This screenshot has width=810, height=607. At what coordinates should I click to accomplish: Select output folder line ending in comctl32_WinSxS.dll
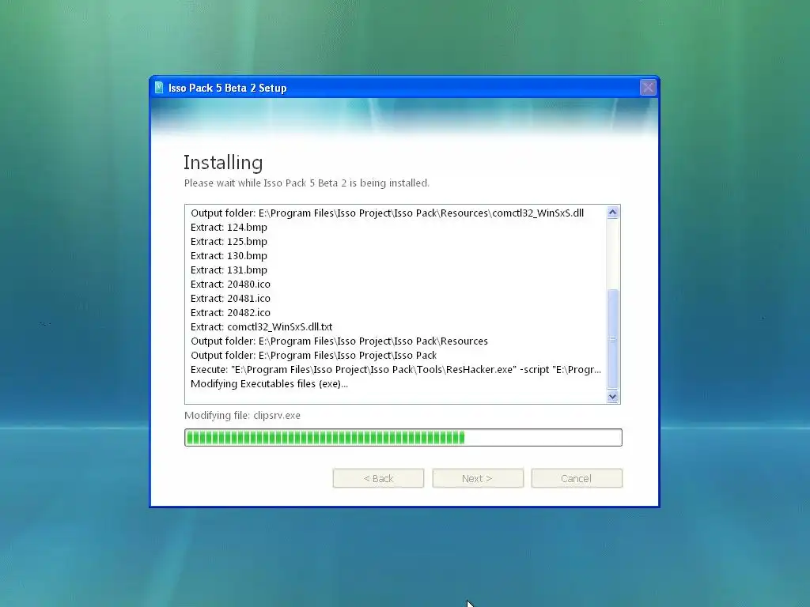[388, 213]
